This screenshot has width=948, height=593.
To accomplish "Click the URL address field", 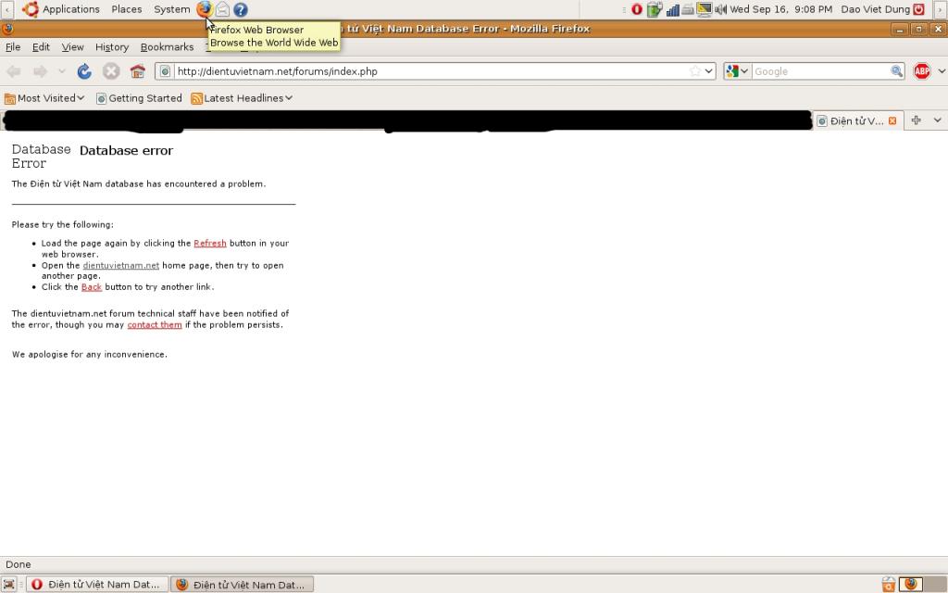I will (x=430, y=71).
